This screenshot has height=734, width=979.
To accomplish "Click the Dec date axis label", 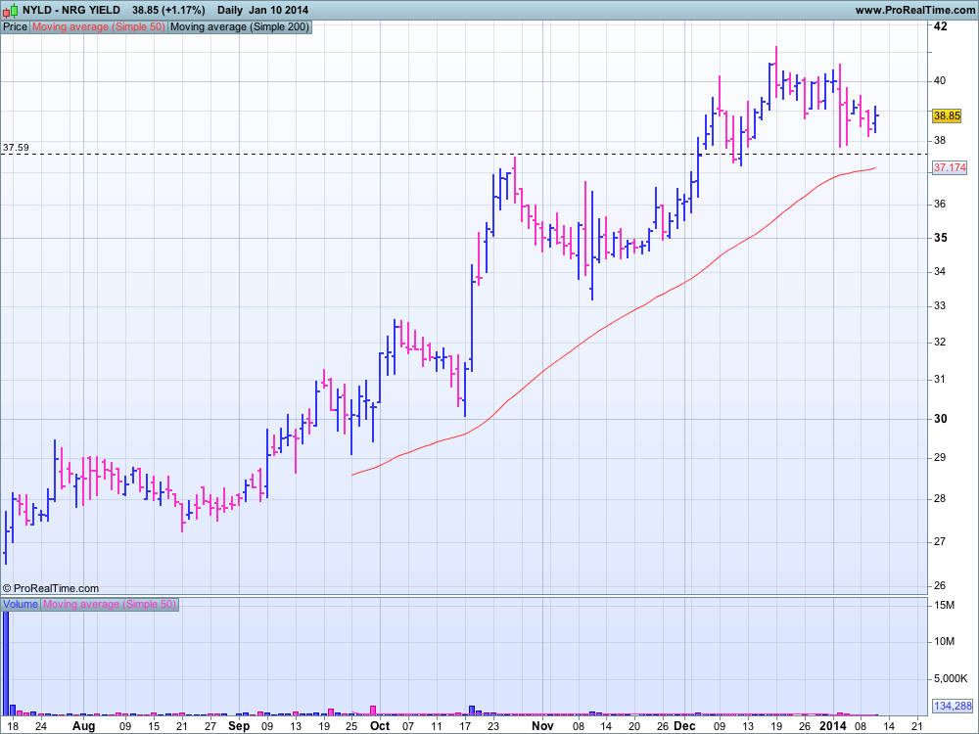I will coord(685,726).
